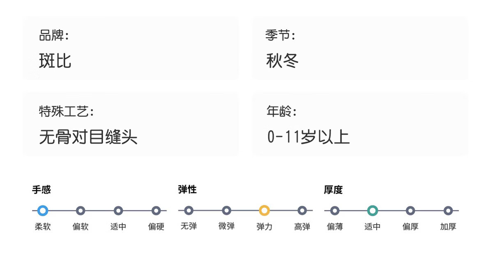Select the 无弹 elasticity point
The width and height of the screenshot is (493, 258).
coord(189,211)
